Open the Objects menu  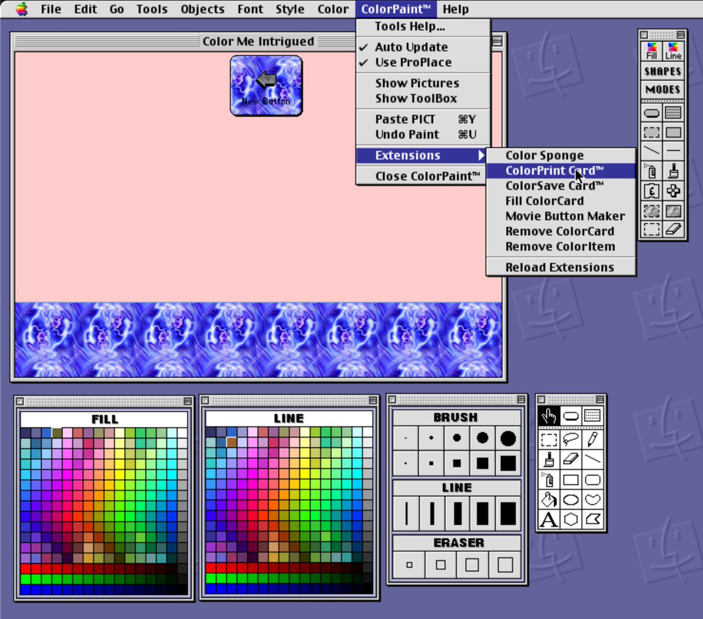202,9
